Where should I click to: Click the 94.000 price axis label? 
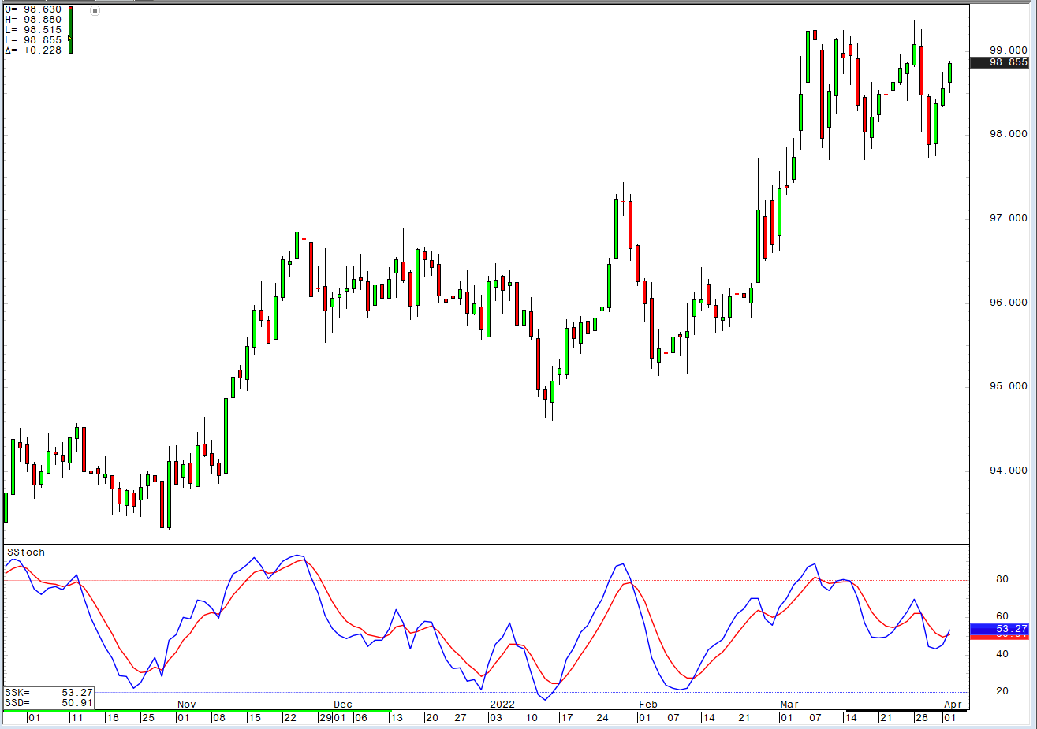click(x=1009, y=471)
